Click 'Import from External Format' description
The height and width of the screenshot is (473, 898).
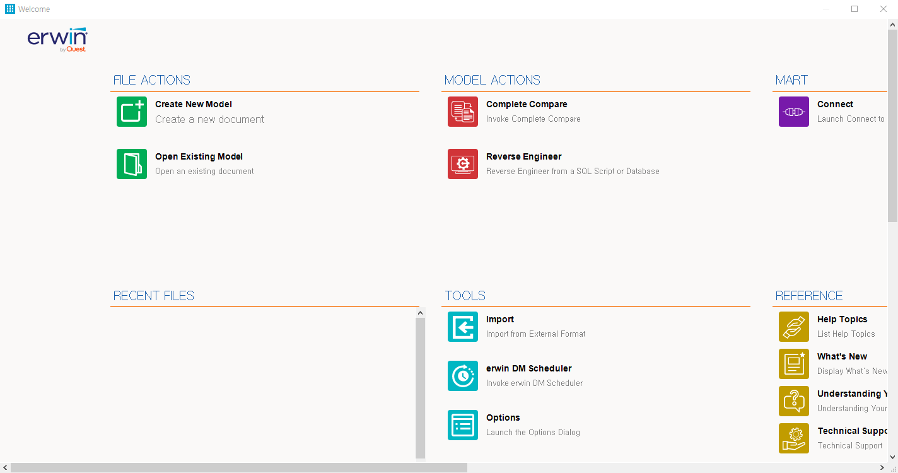point(536,334)
